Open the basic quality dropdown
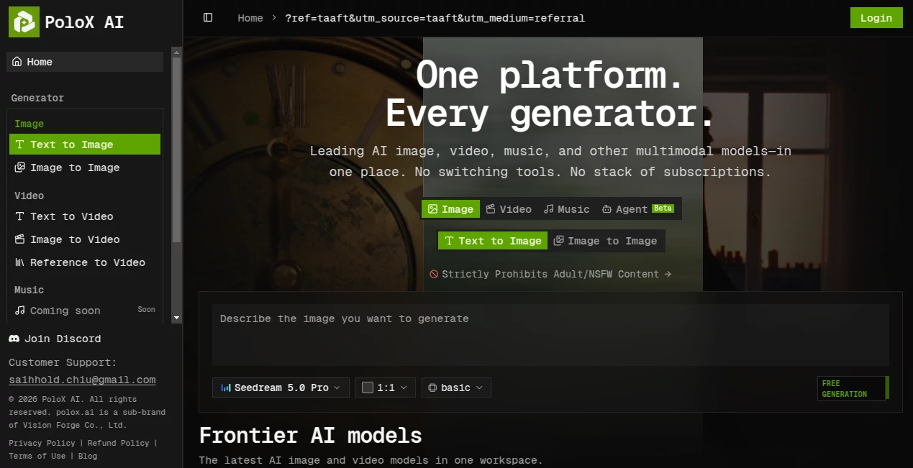 click(456, 387)
